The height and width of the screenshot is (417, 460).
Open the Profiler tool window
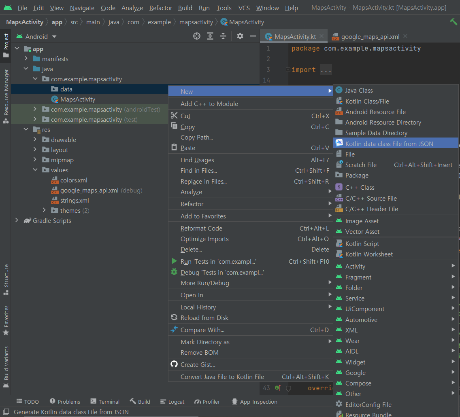click(x=207, y=402)
